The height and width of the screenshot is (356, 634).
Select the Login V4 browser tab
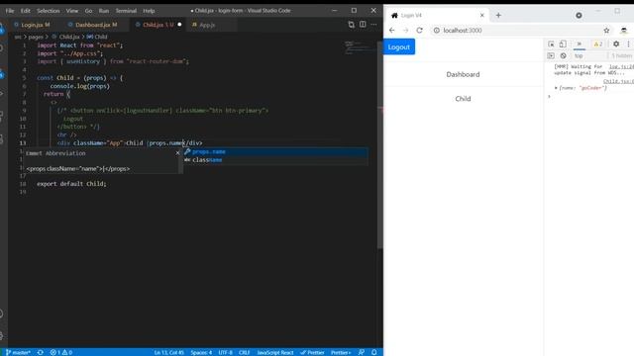click(x=437, y=16)
